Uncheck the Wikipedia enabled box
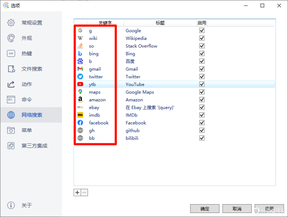The height and width of the screenshot is (217, 288). click(x=202, y=38)
